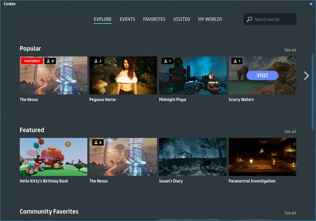The image size is (316, 221).
Task: Open the Susan's Diary world thumbnail
Action: pos(193,157)
